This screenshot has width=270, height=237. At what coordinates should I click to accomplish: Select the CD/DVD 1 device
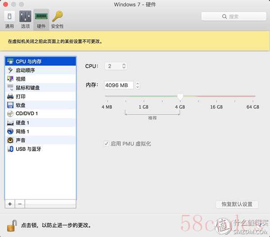point(27,114)
